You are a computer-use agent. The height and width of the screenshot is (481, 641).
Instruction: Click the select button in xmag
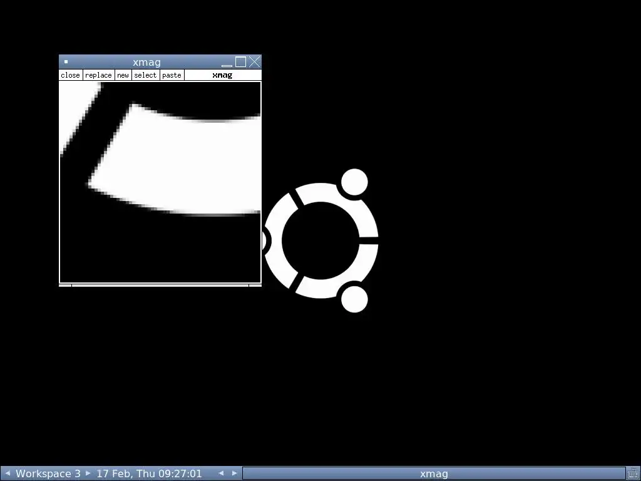point(145,75)
